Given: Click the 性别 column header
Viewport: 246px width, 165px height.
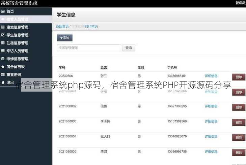Looking at the screenshot, I should click(141, 67).
